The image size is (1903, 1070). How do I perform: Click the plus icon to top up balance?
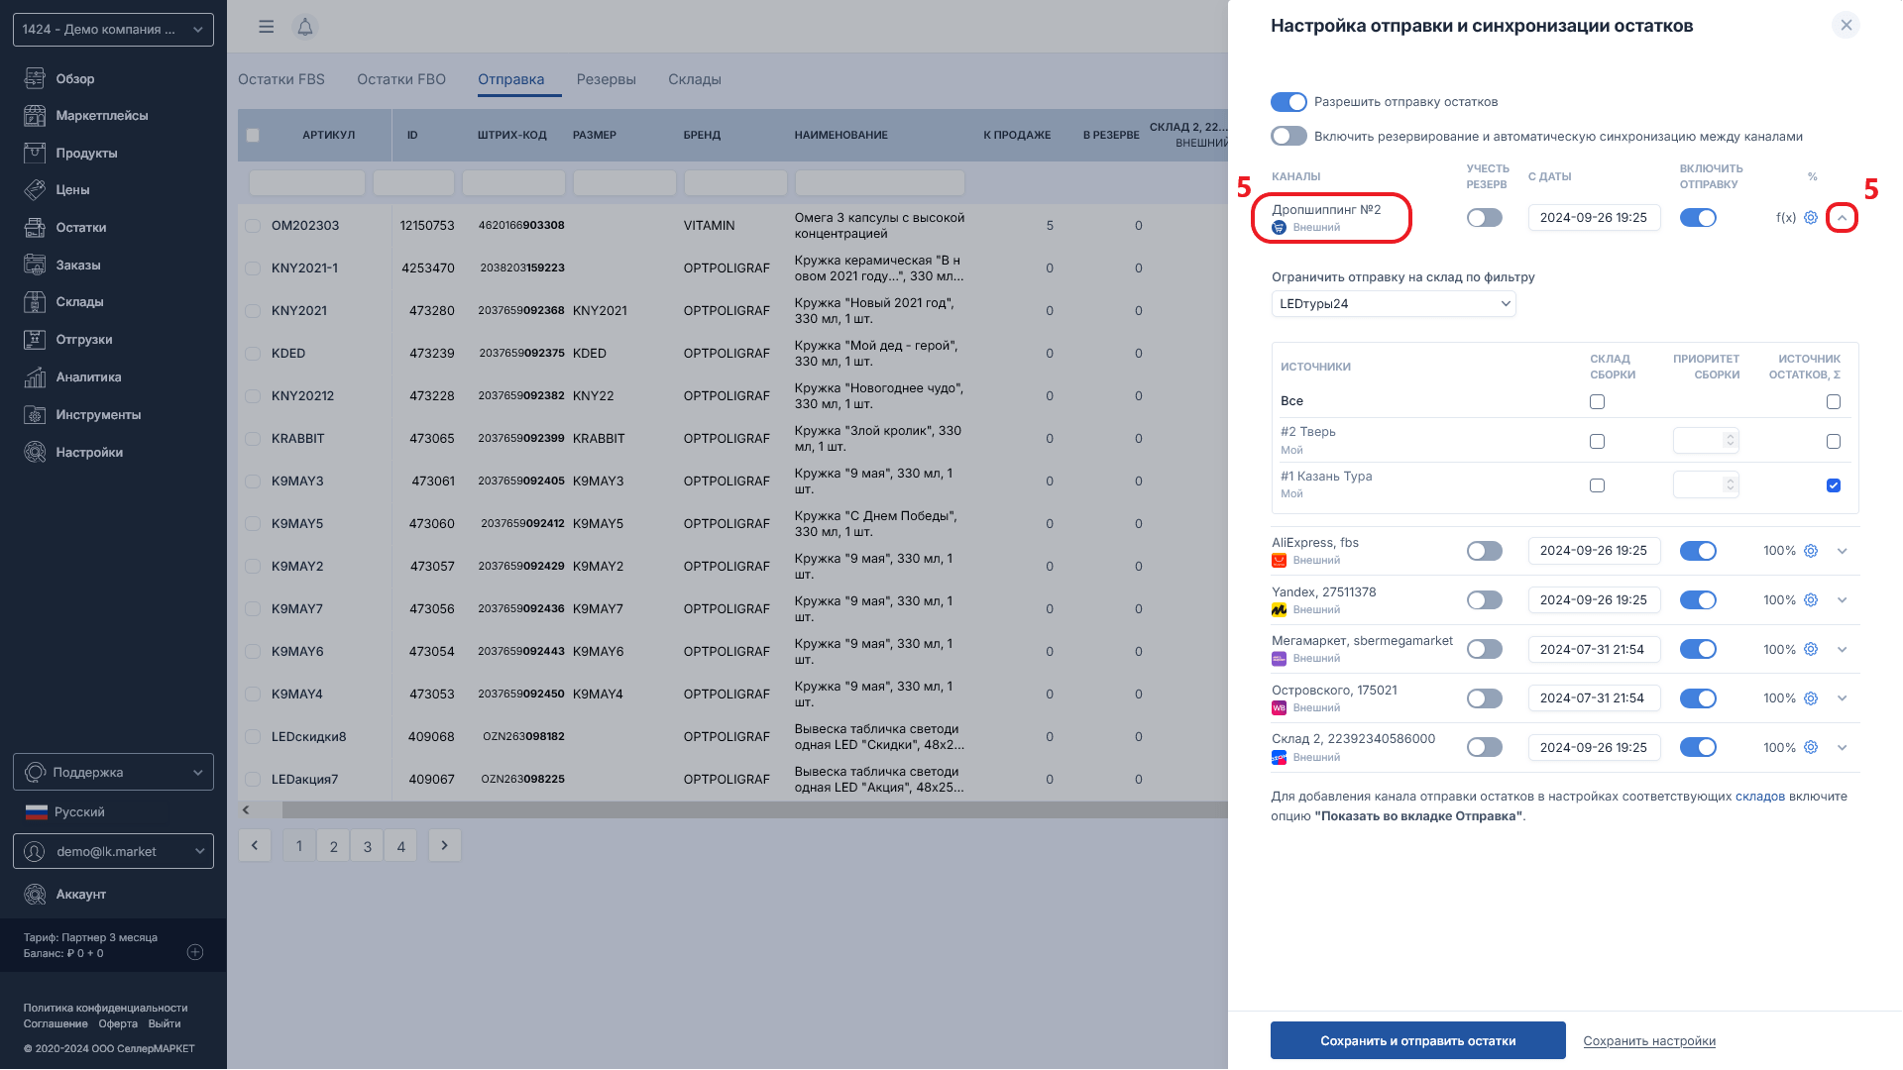pos(195,952)
